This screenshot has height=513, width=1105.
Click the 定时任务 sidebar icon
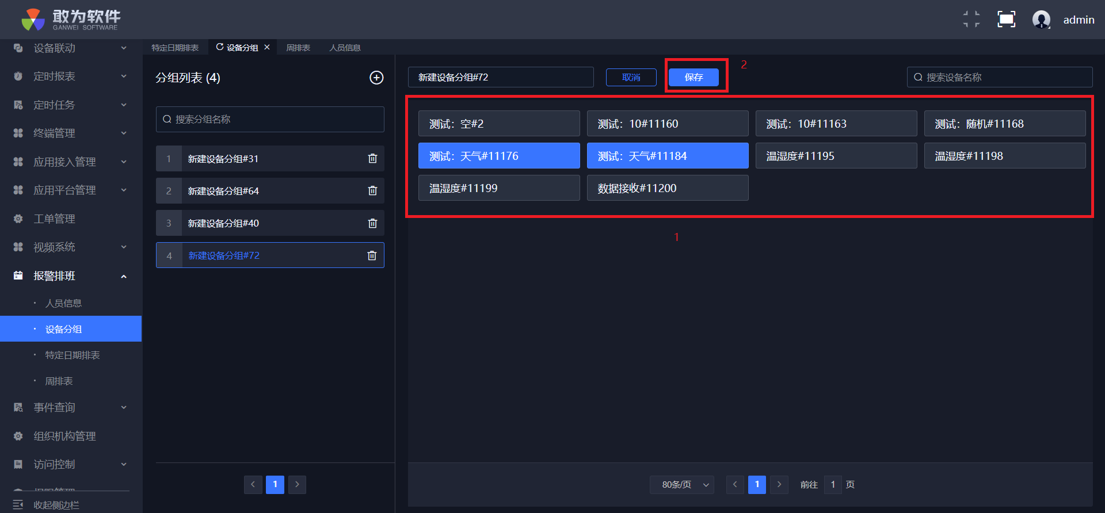[18, 105]
